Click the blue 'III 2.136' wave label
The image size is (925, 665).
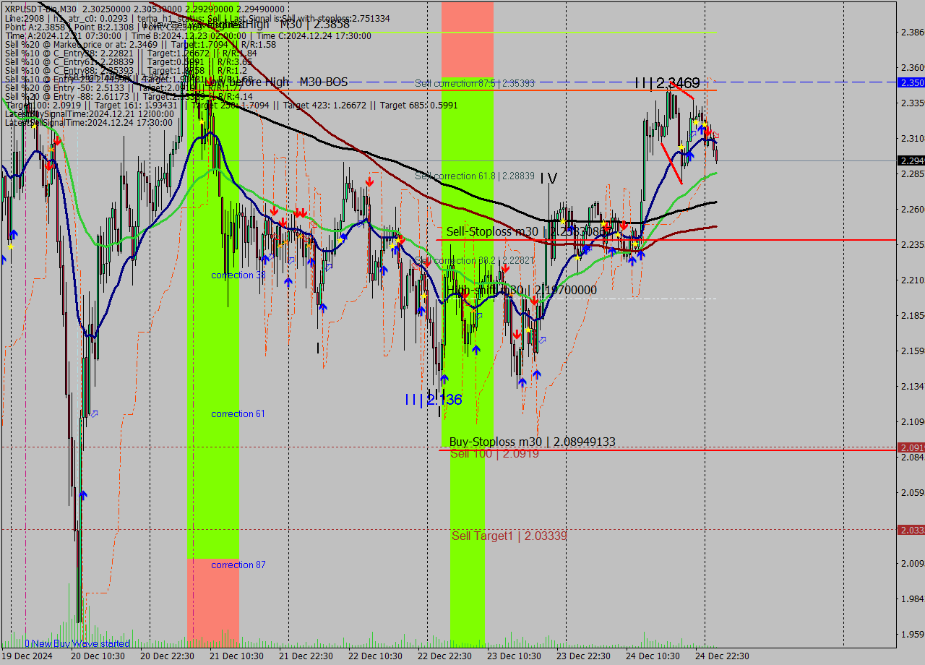[433, 400]
